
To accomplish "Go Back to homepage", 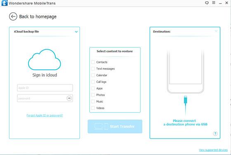I will pyautogui.click(x=38, y=16).
